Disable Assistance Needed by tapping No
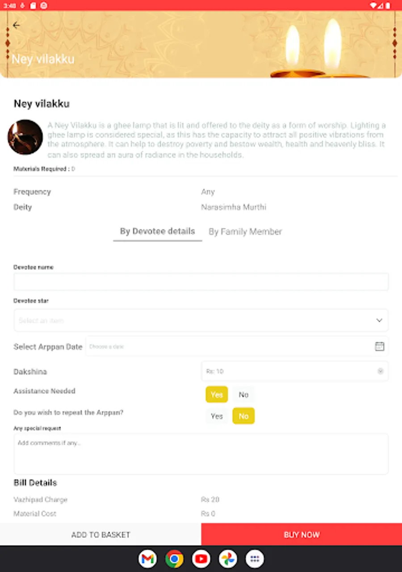The image size is (402, 572). click(x=243, y=395)
